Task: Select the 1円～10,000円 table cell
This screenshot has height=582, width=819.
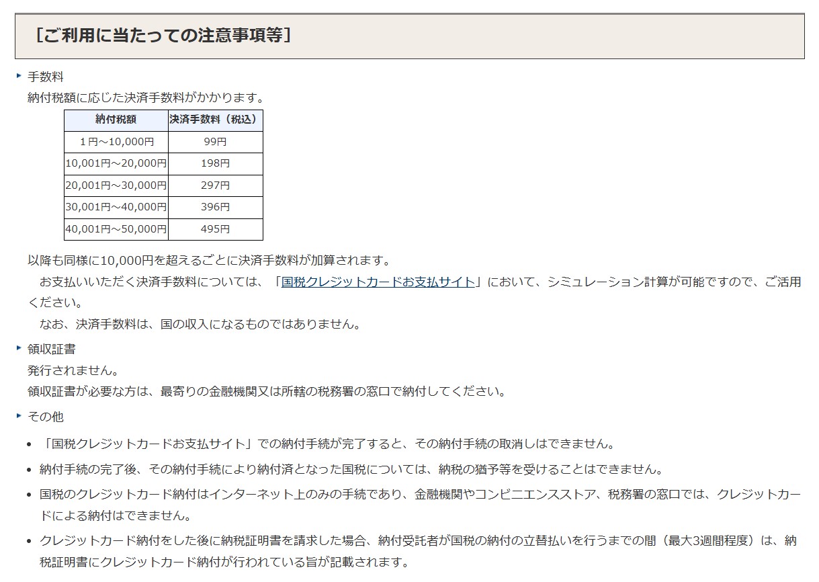Action: coord(116,142)
